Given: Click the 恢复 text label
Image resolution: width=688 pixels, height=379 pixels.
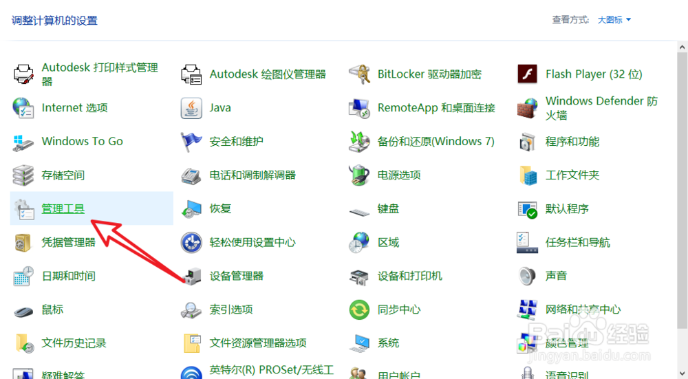Looking at the screenshot, I should (220, 209).
